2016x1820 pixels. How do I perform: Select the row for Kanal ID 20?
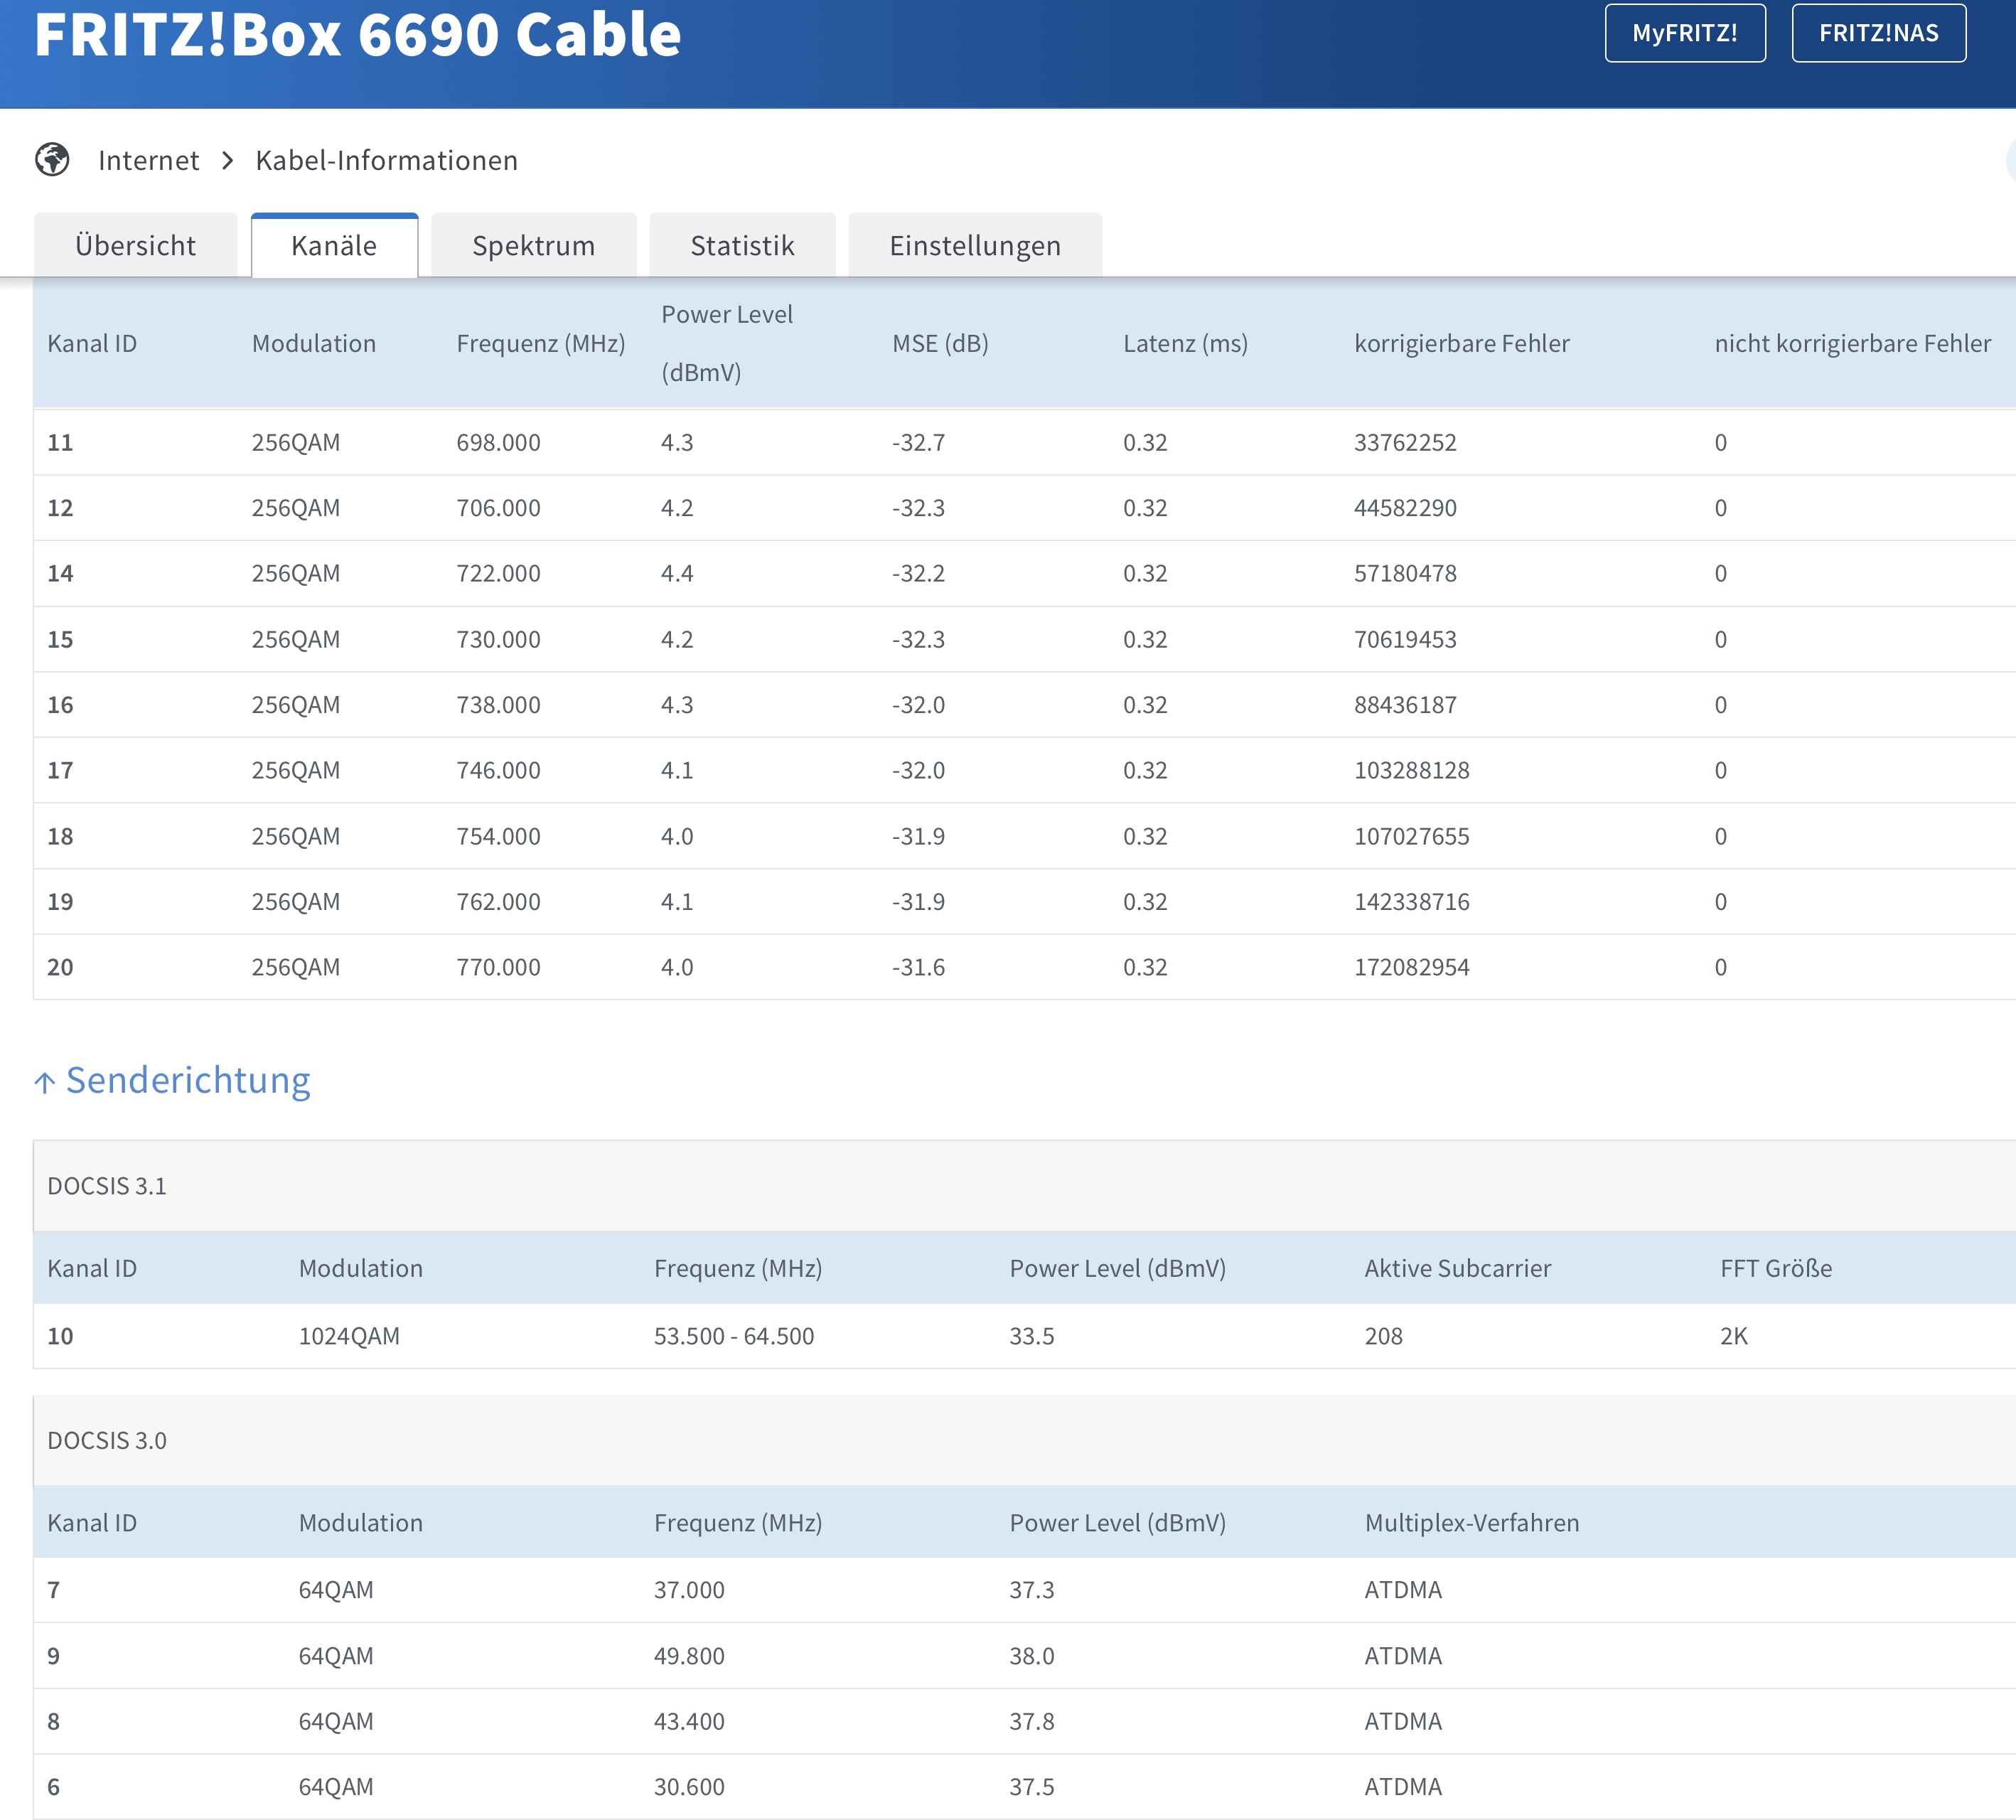pos(60,967)
